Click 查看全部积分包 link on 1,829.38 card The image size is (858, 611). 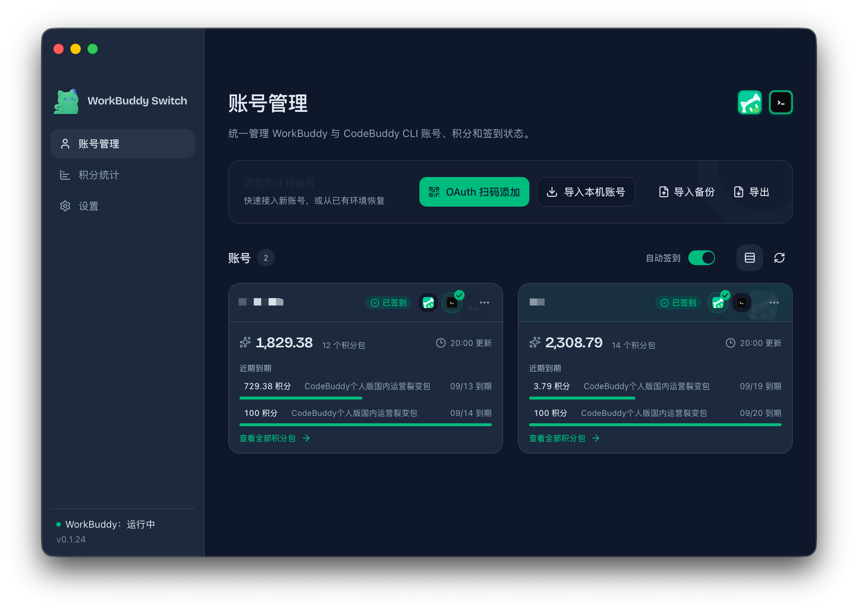275,438
